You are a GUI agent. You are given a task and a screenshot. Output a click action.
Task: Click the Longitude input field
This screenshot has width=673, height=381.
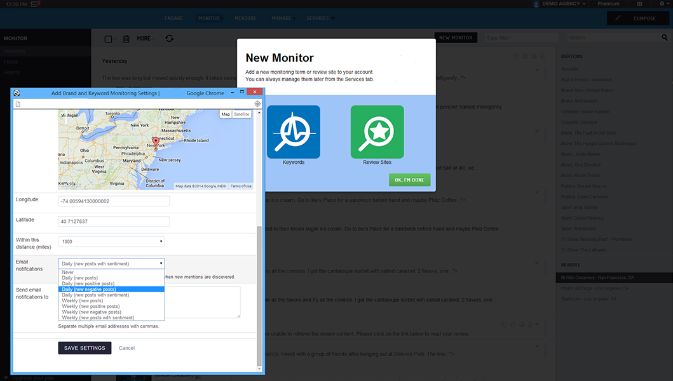coord(114,201)
